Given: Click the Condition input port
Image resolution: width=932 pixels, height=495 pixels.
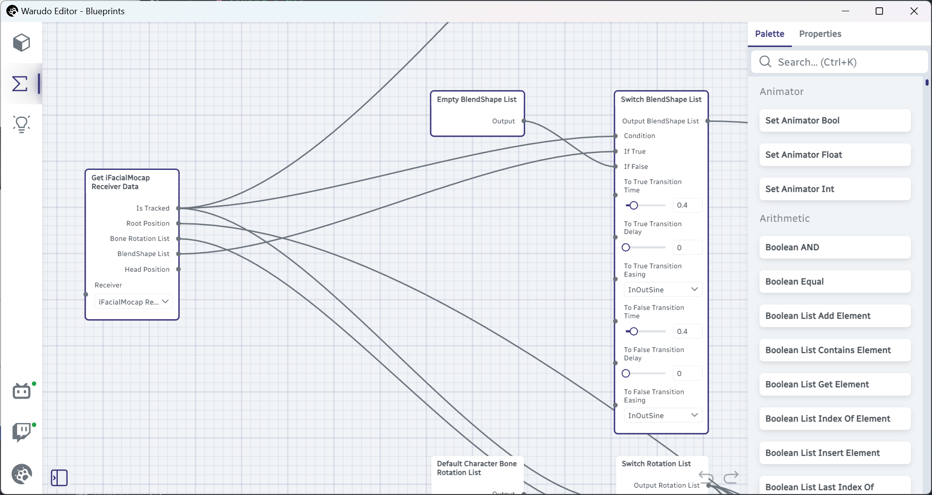Looking at the screenshot, I should click(x=615, y=136).
